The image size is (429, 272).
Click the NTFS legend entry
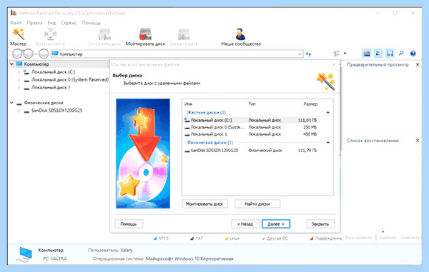click(x=161, y=238)
